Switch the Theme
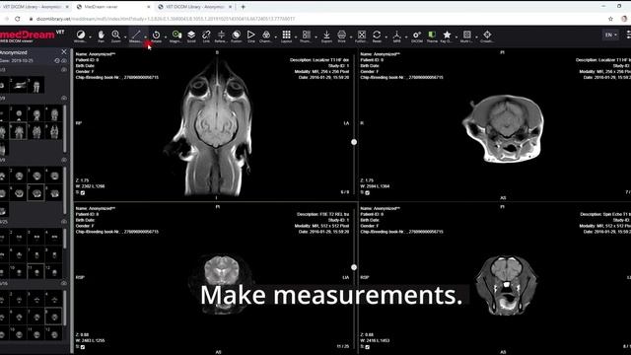Viewport: 631px width, 355px height. pyautogui.click(x=432, y=35)
